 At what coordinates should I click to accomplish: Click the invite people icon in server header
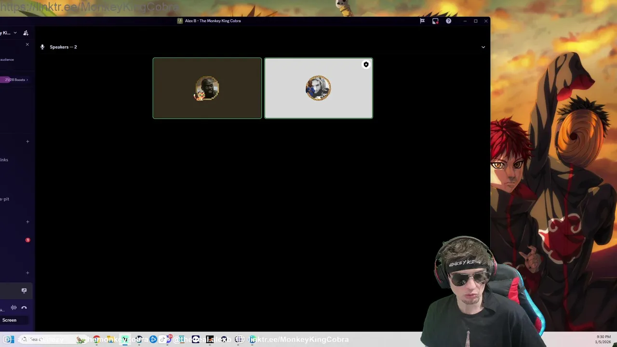[x=26, y=33]
